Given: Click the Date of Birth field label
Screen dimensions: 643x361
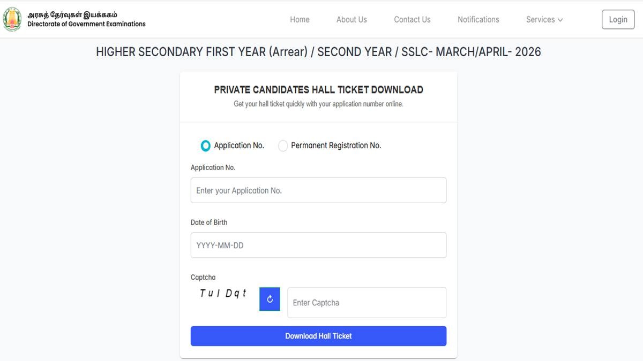Looking at the screenshot, I should (x=209, y=222).
